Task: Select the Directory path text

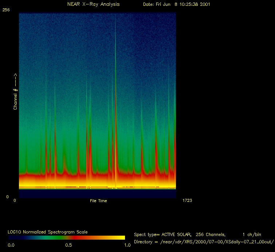Action: pos(204,242)
